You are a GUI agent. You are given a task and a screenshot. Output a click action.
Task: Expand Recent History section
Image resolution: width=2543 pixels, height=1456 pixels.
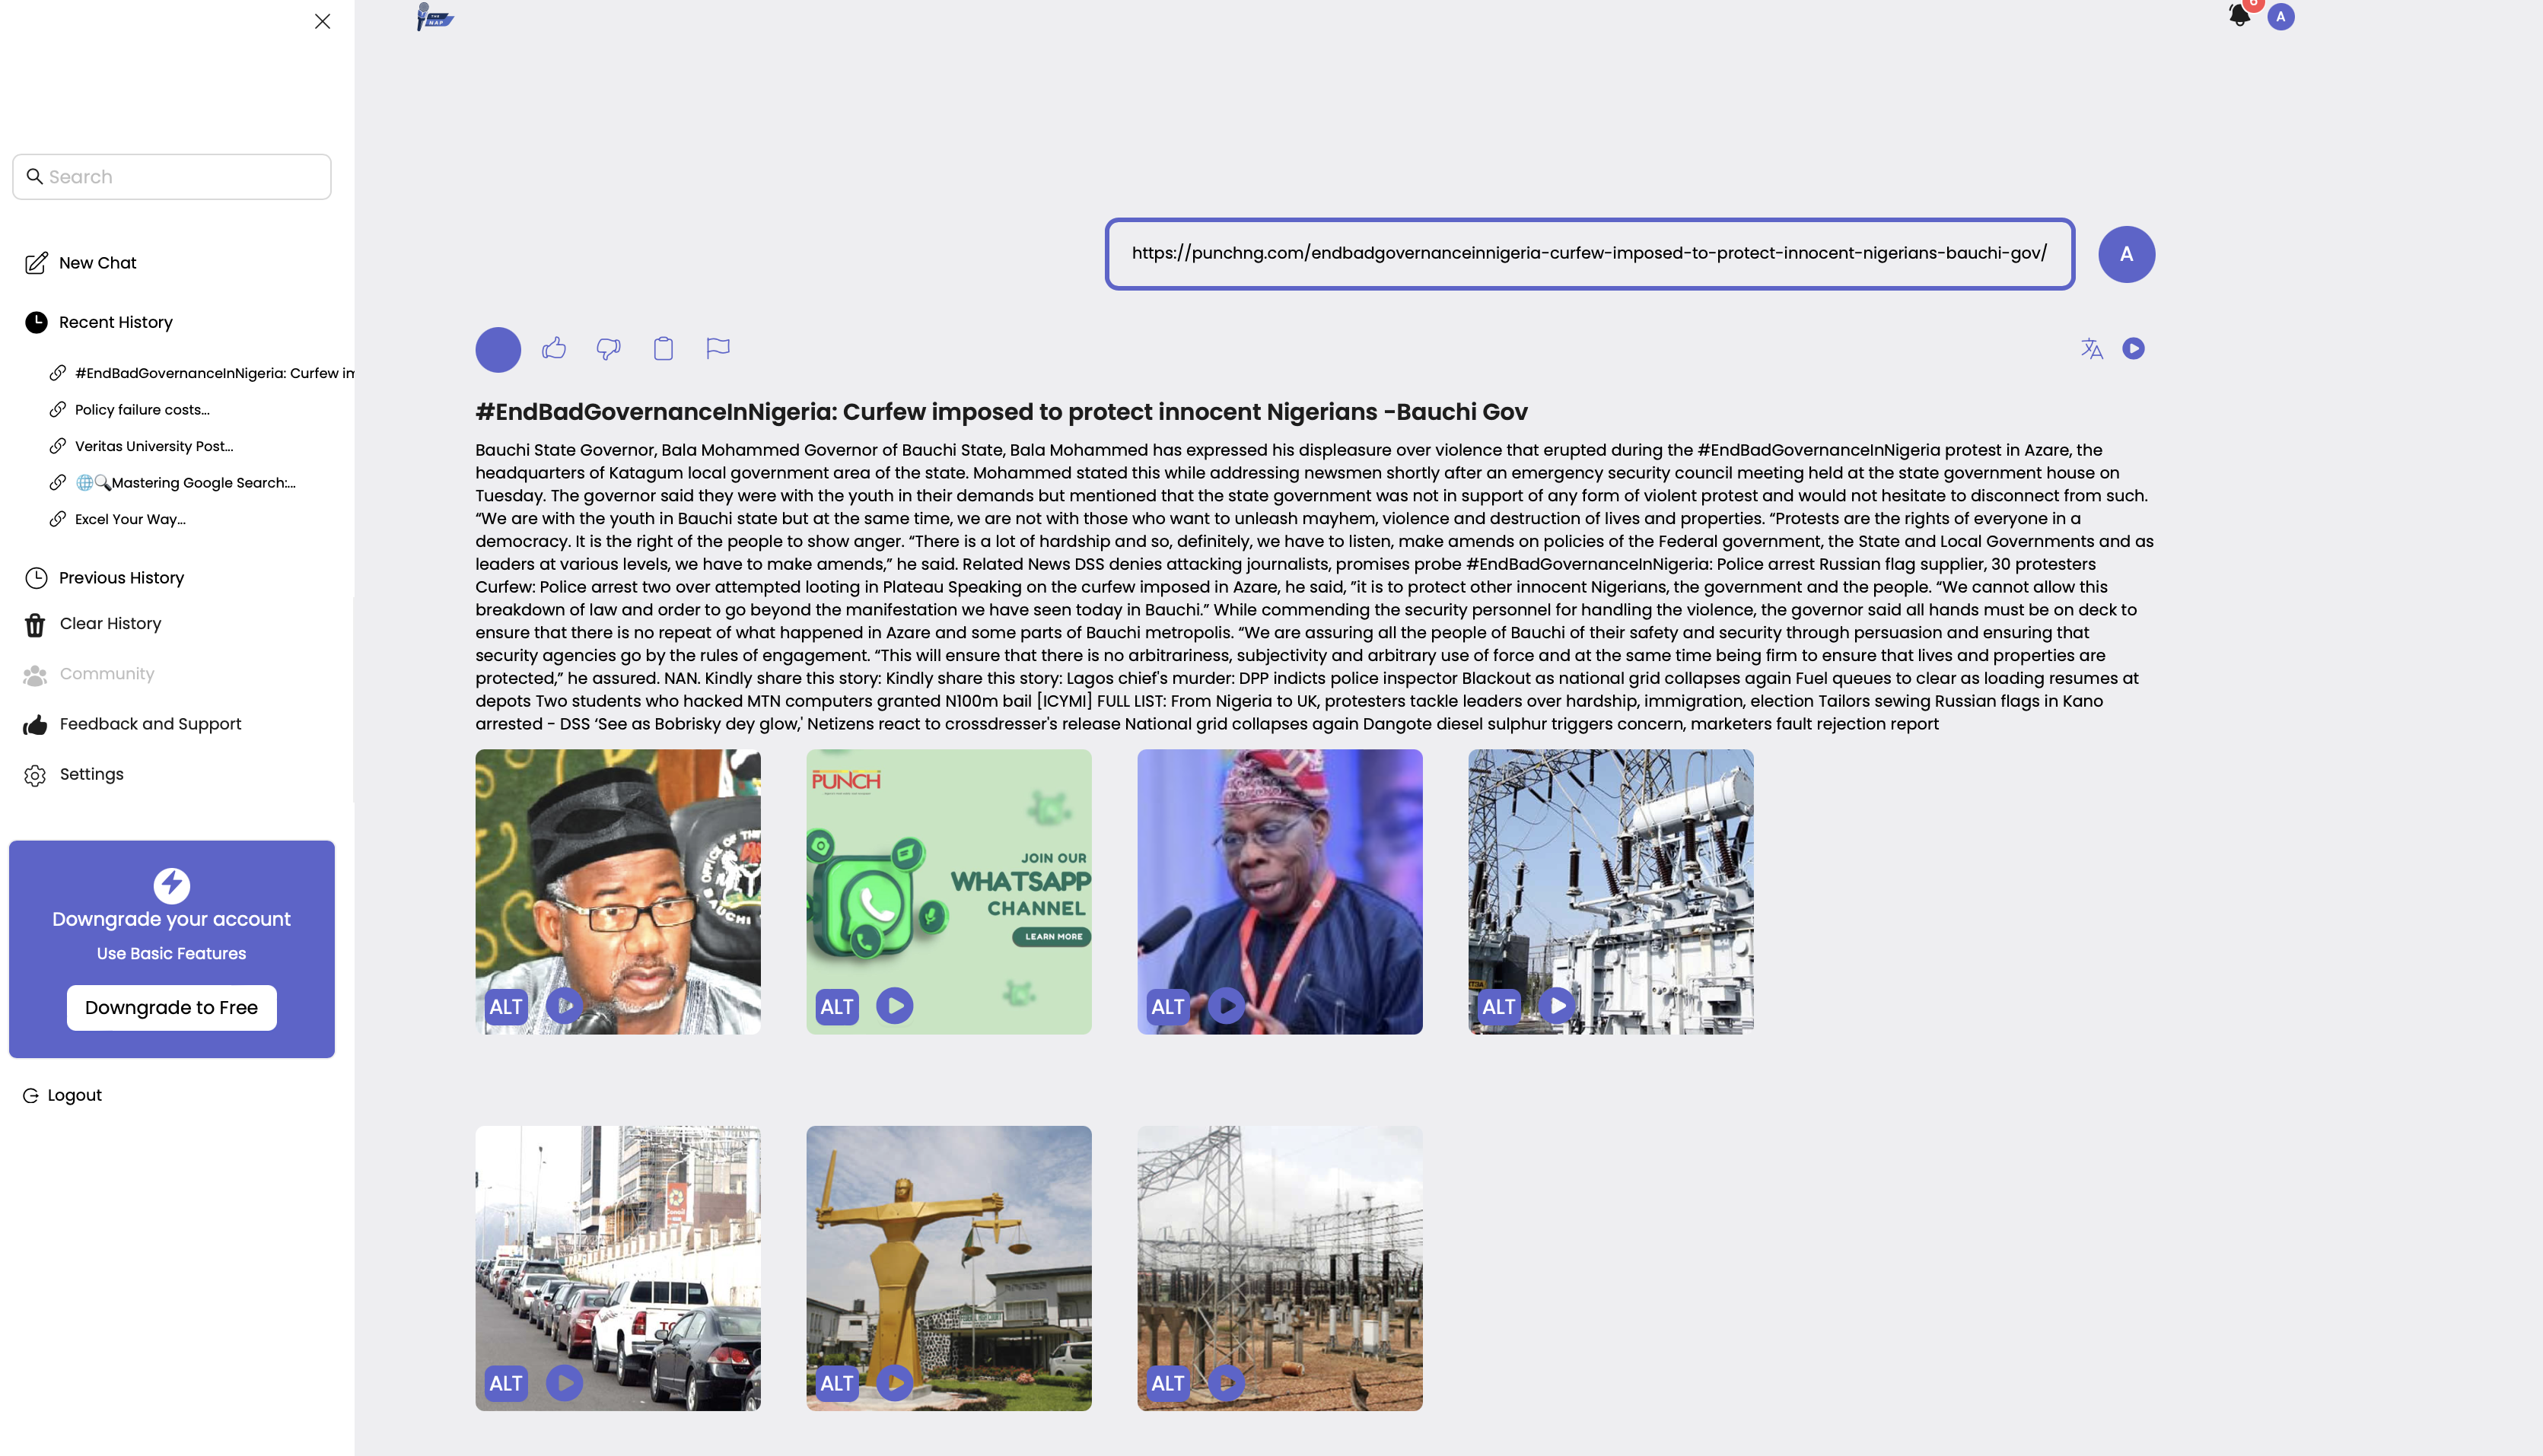point(115,322)
